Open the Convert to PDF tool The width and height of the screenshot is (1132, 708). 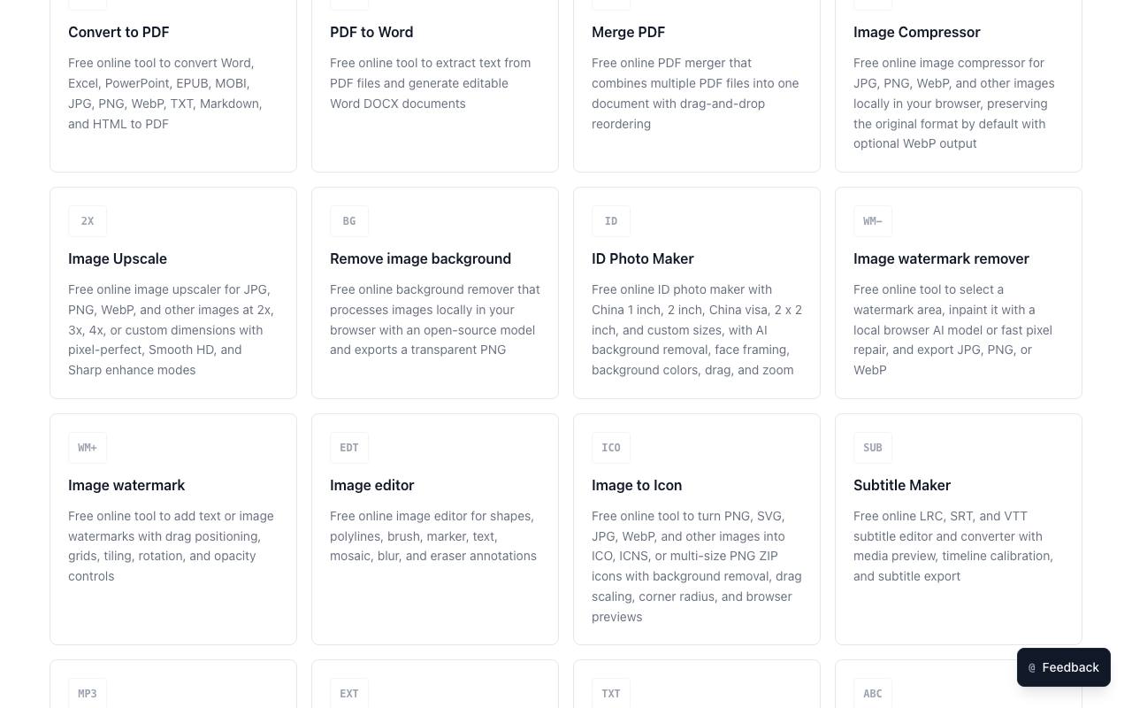tap(173, 86)
